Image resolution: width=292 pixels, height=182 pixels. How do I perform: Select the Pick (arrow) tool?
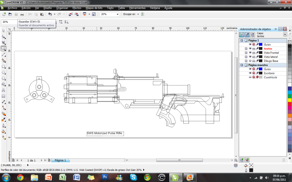click(3, 31)
